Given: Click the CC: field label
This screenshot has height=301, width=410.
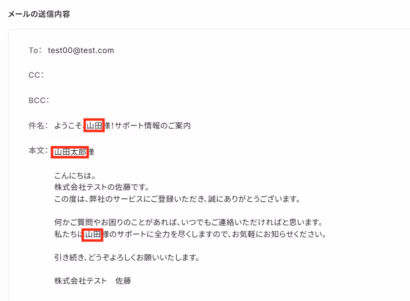Looking at the screenshot, I should click(x=36, y=75).
